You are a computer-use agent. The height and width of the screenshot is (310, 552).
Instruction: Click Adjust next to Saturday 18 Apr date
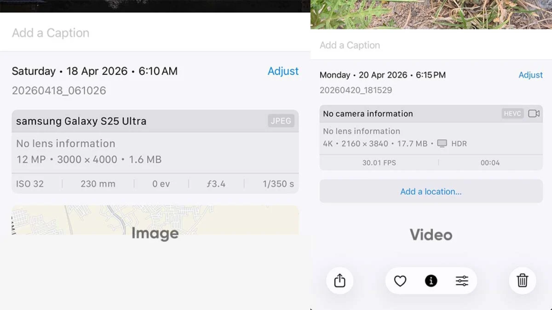283,71
